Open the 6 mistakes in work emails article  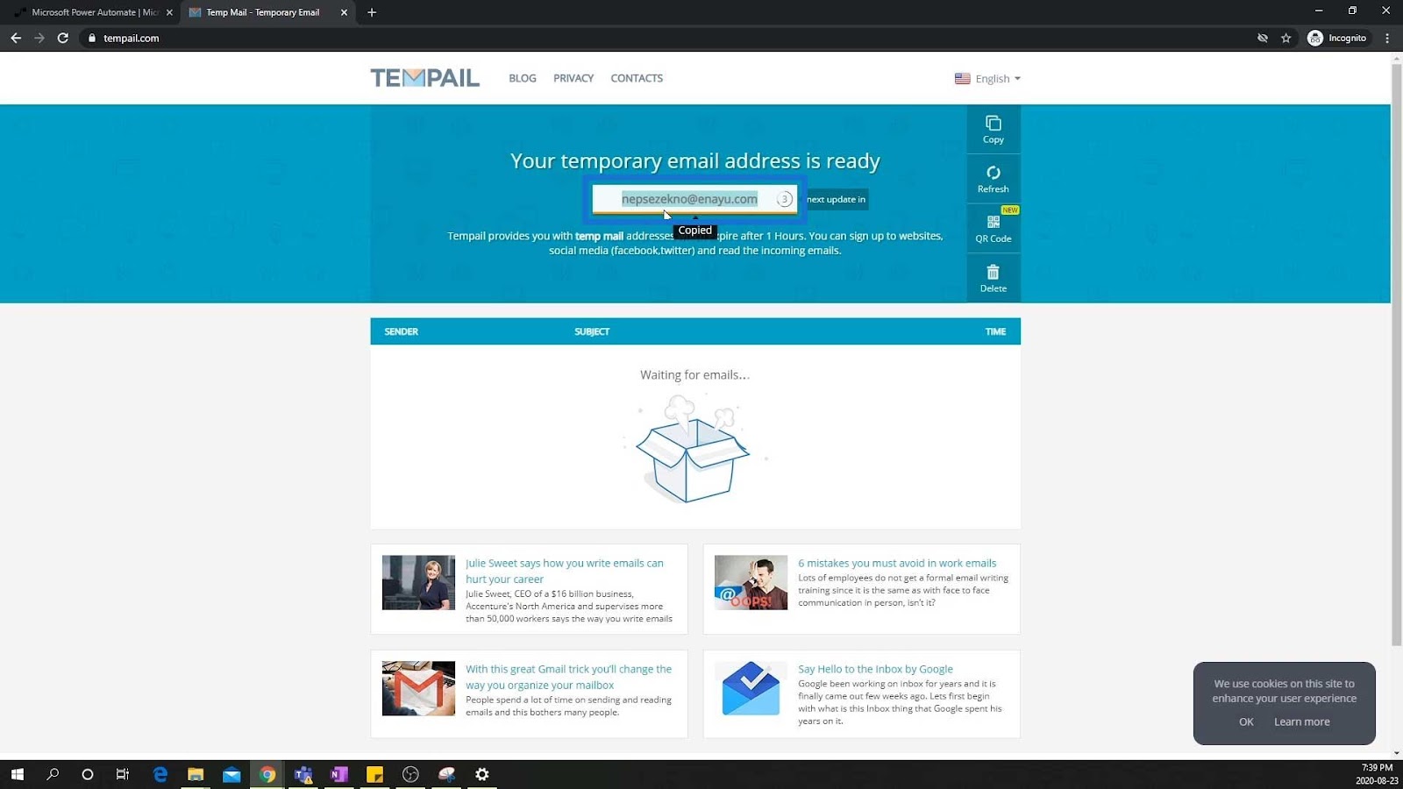[897, 563]
